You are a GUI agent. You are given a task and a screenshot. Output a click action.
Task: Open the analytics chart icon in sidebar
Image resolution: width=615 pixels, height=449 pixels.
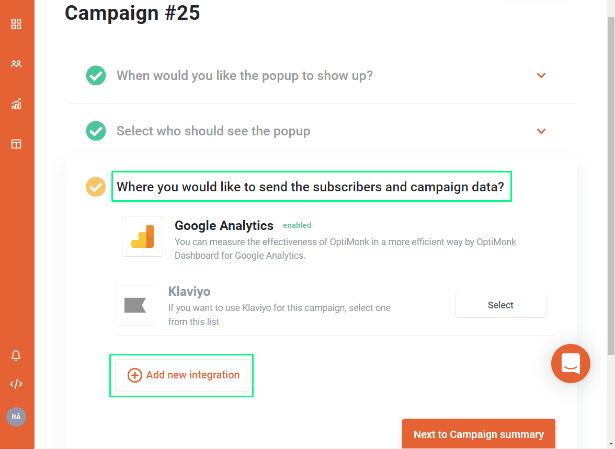click(16, 104)
